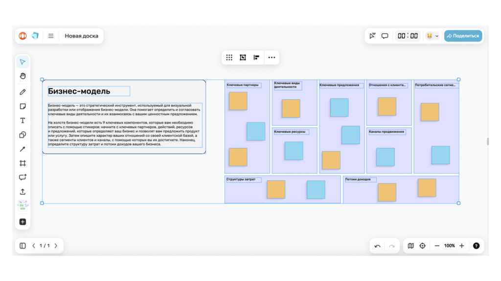Toggle the minimap view
This screenshot has height=281, width=501.
[x=410, y=246]
